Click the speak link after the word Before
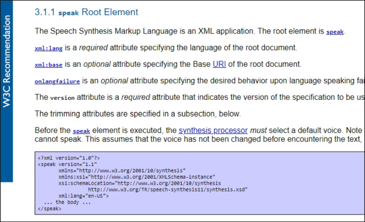Image resolution: width=365 pixels, height=222 pixels. point(82,131)
